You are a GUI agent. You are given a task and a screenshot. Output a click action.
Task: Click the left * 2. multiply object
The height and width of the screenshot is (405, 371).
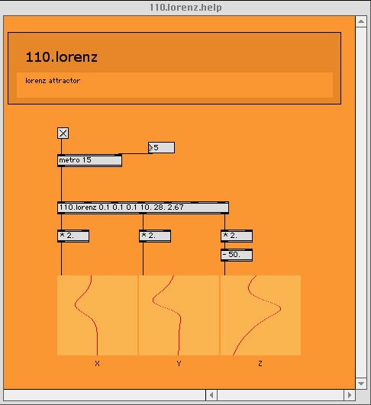(x=73, y=236)
